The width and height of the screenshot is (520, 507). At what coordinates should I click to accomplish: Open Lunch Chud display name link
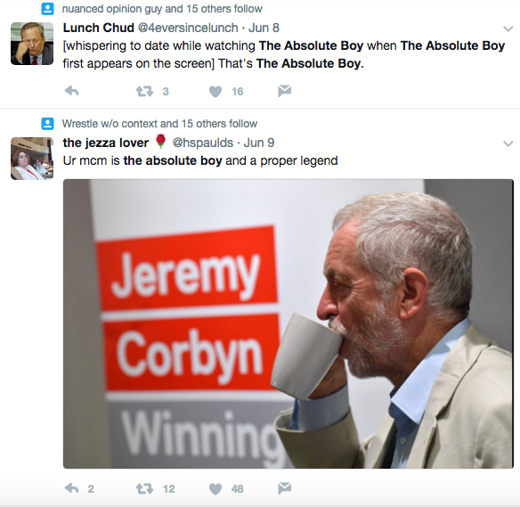coord(99,28)
